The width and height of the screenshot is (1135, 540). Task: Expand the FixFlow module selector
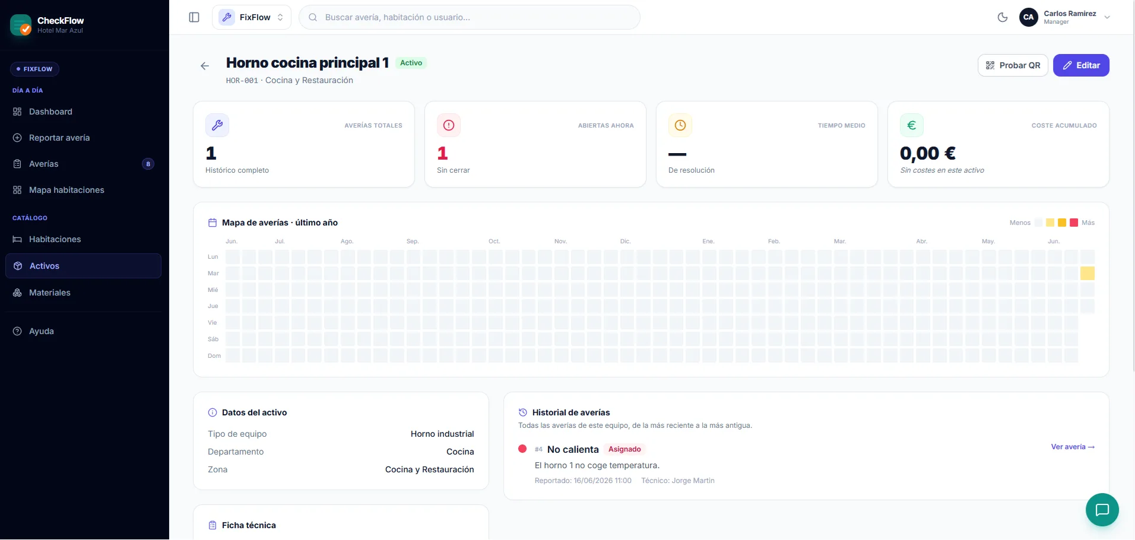(252, 17)
